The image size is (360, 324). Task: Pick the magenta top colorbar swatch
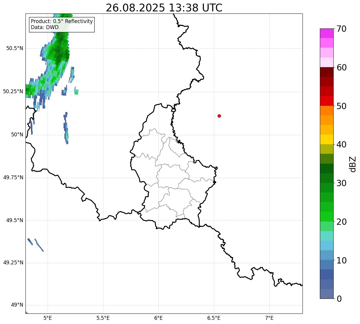pos(326,33)
